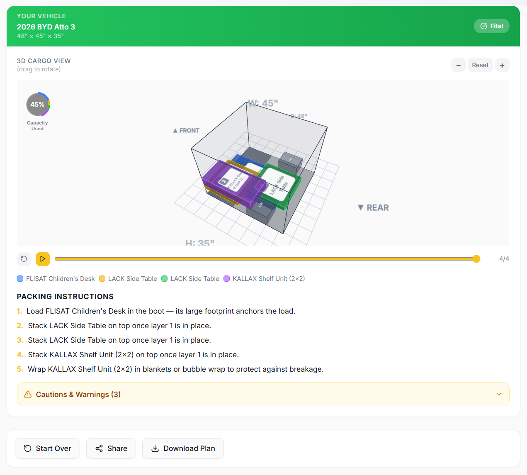The height and width of the screenshot is (475, 527).
Task: Play the packing animation
Action: [x=43, y=259]
